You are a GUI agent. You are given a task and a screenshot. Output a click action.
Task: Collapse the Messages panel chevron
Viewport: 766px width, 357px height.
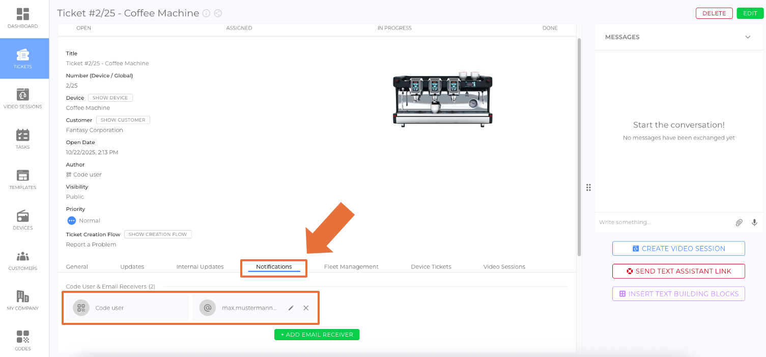pos(748,37)
